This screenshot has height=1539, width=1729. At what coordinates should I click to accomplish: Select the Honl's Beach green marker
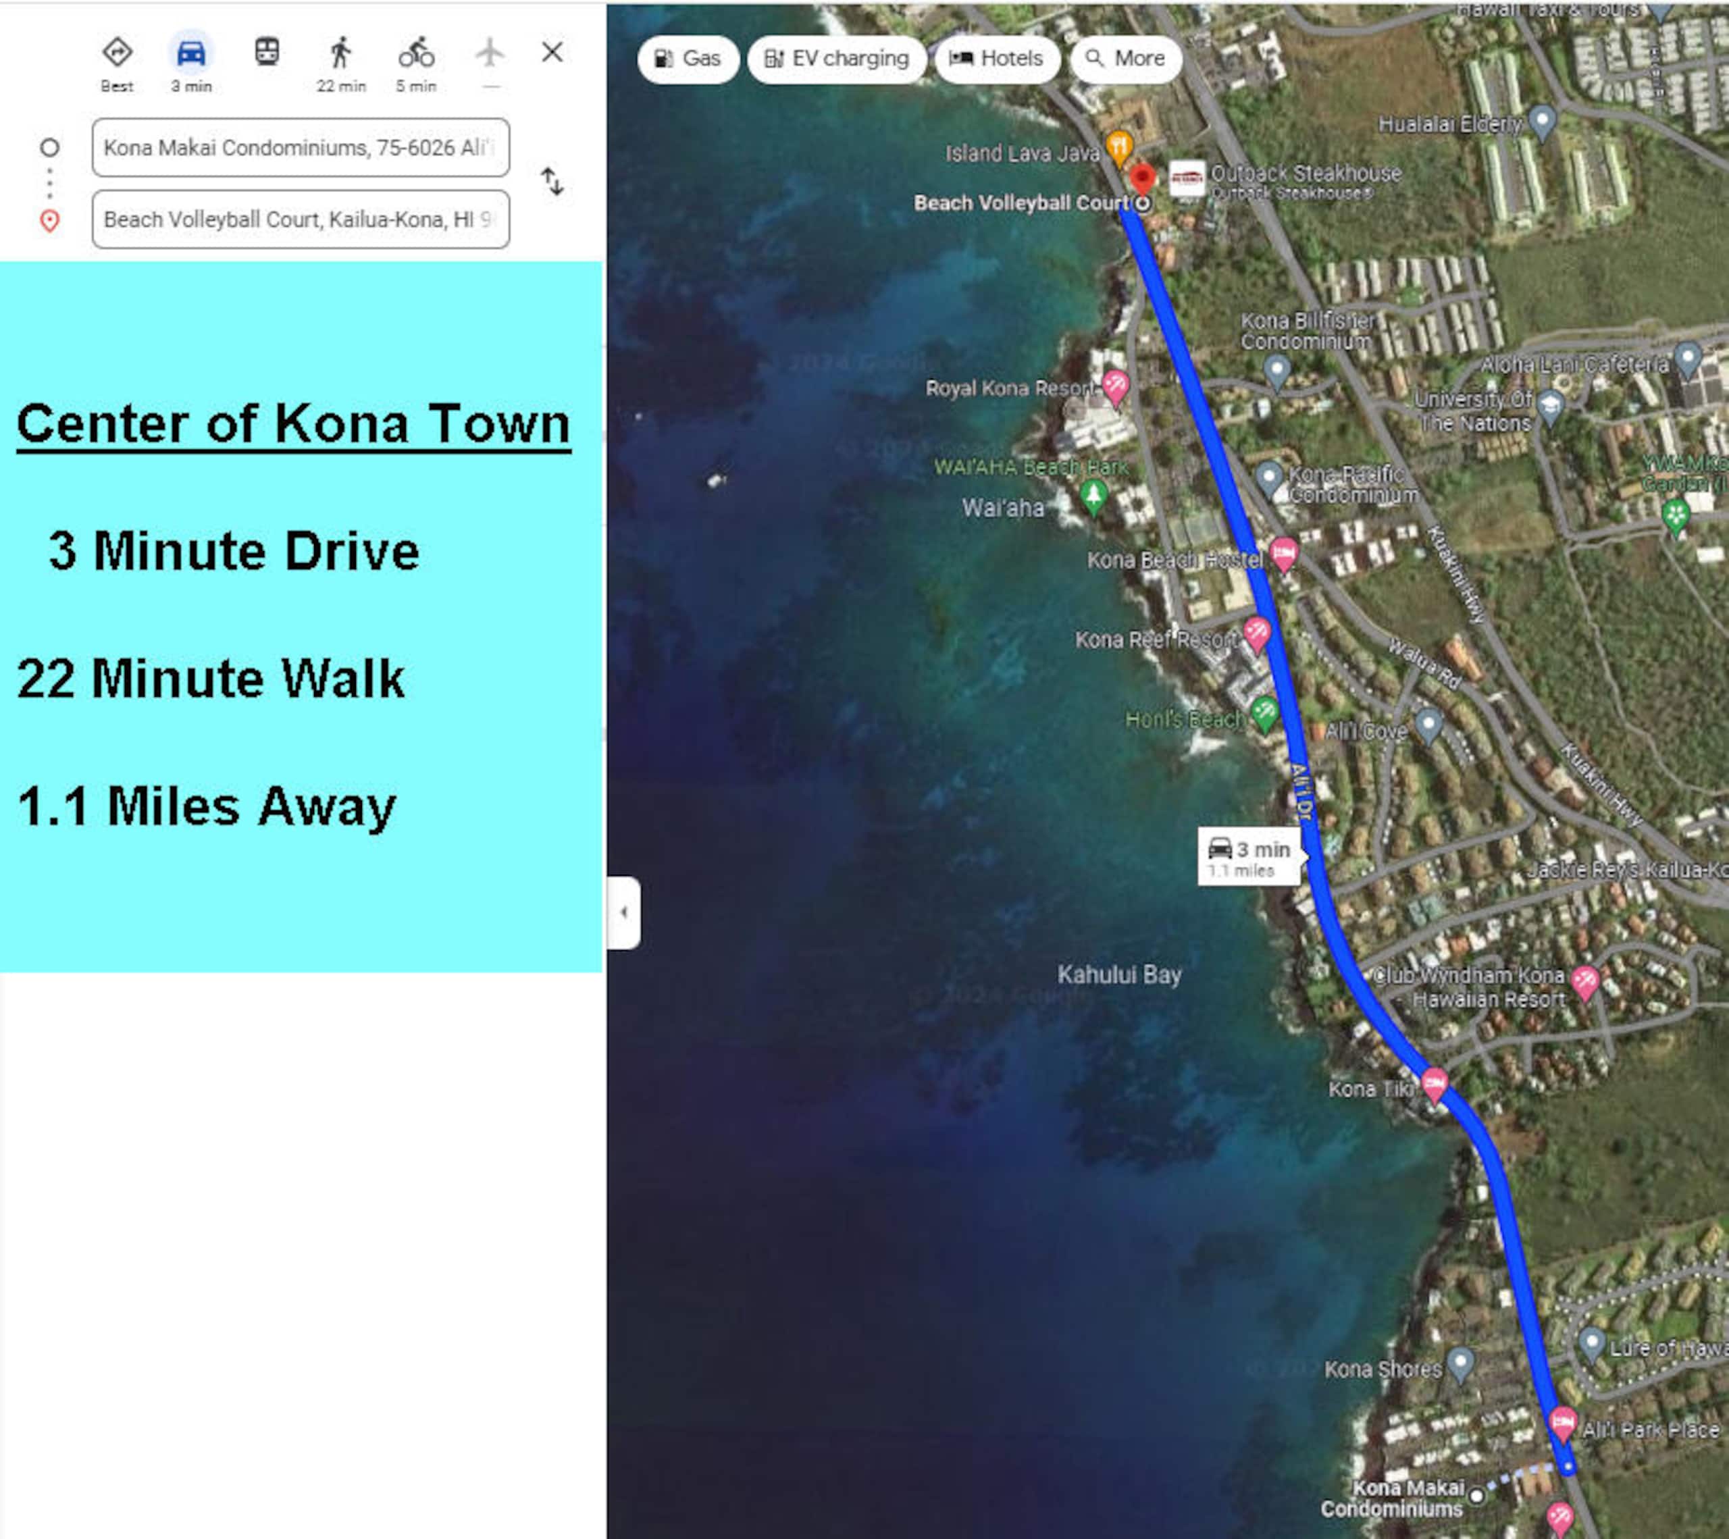[x=1264, y=714]
